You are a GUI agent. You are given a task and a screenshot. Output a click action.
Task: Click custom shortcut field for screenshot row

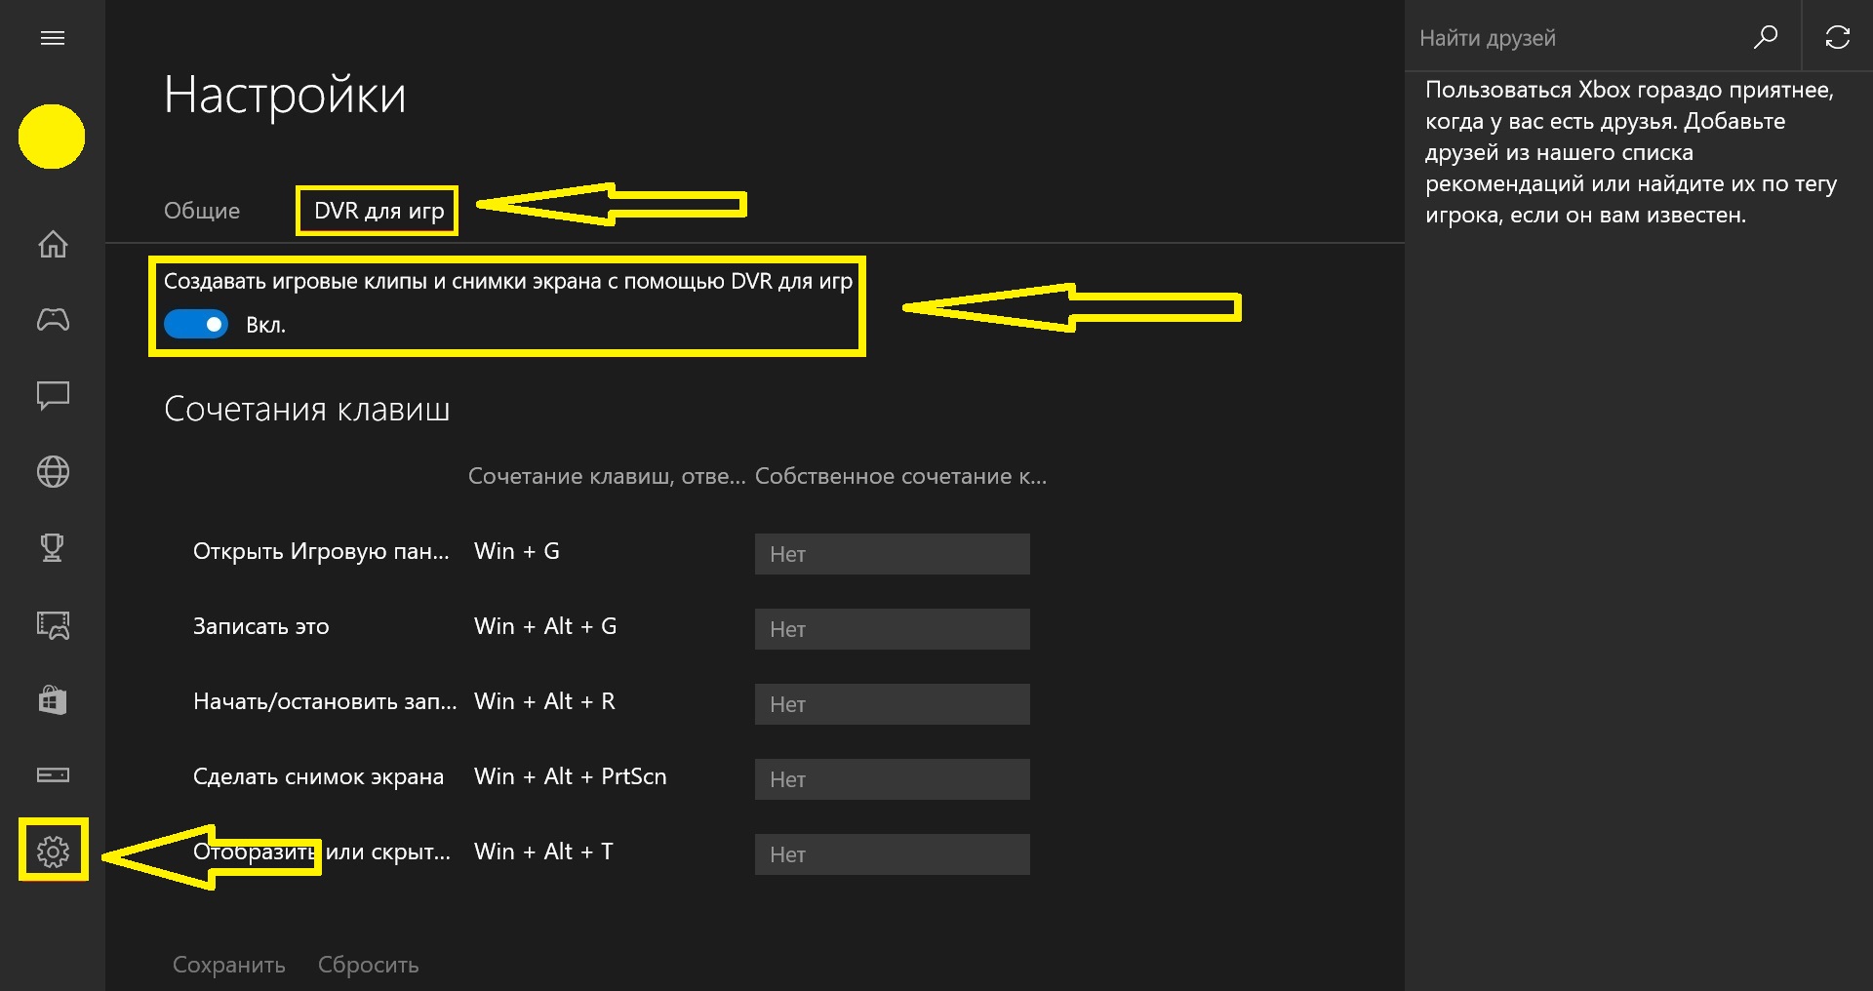click(x=892, y=779)
